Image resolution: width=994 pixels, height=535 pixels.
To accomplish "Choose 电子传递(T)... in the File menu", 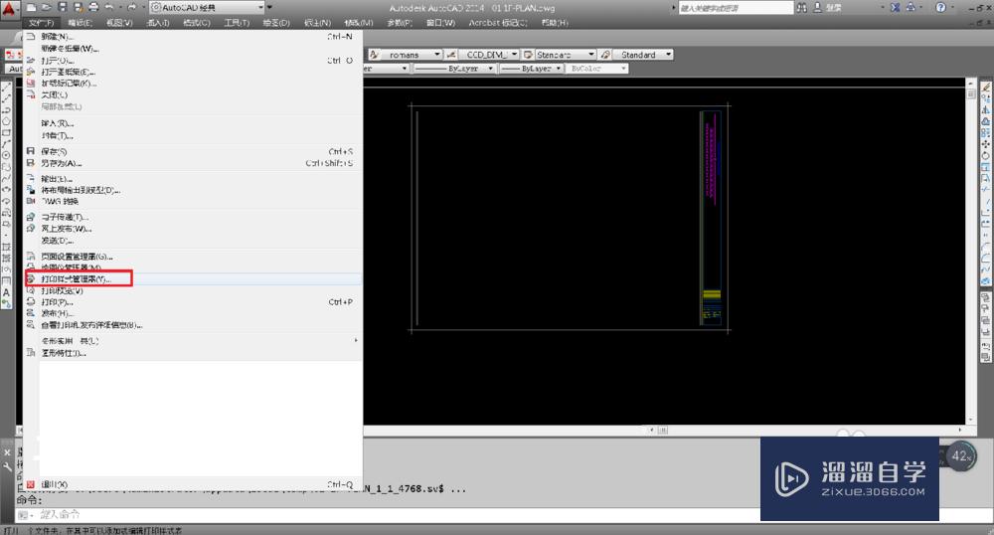I will pyautogui.click(x=194, y=218).
